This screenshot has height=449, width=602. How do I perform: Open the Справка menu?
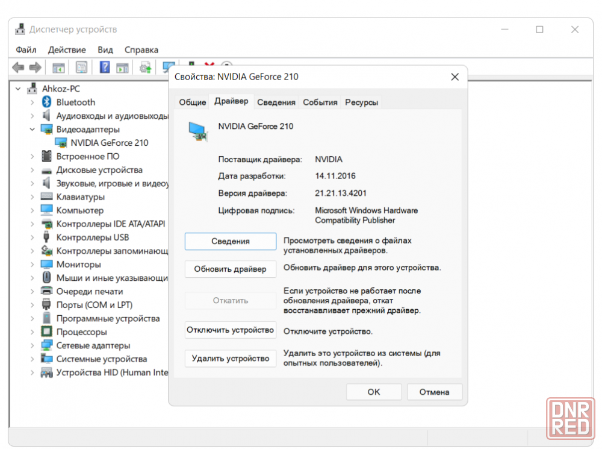click(141, 50)
